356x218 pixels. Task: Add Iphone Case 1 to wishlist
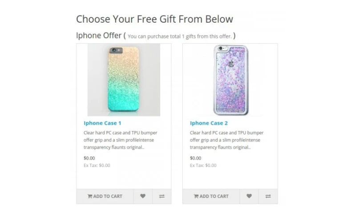coord(143,196)
